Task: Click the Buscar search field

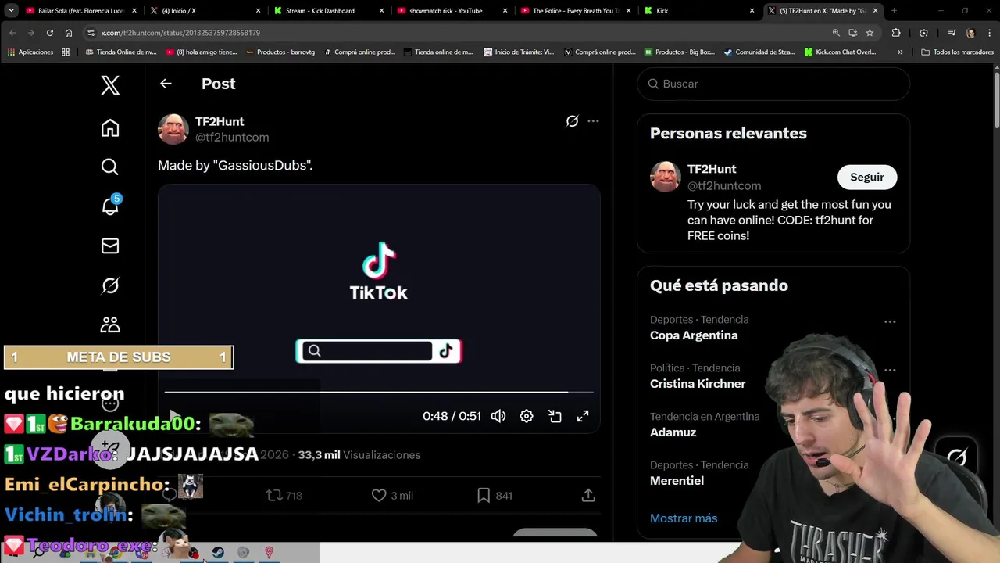Action: point(773,84)
